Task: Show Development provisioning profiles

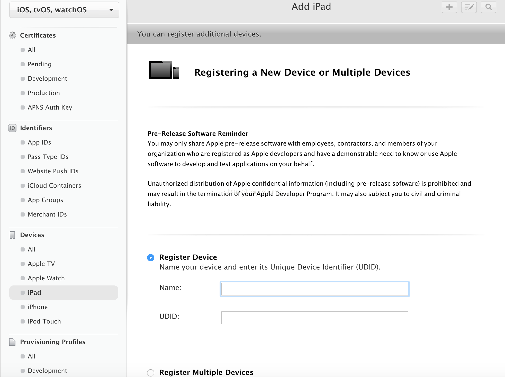Action: pos(47,371)
